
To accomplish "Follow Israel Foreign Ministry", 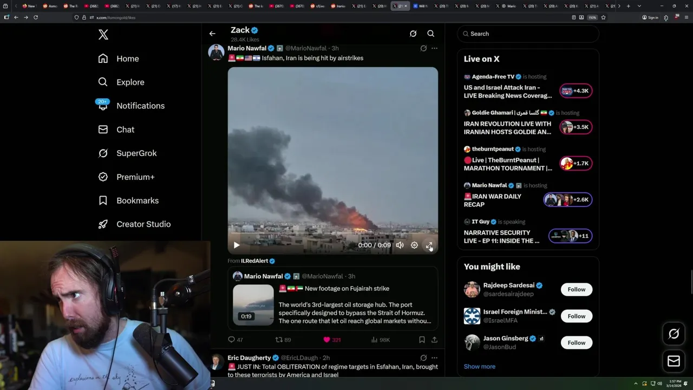I will click(577, 316).
